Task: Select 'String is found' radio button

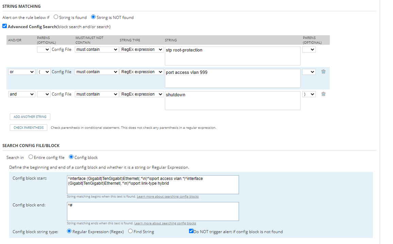Action: tap(56, 17)
